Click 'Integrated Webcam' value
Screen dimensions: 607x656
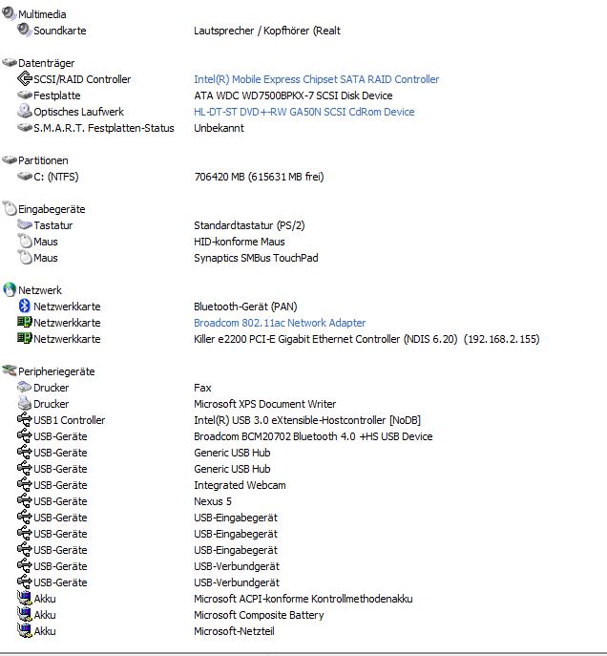point(240,485)
